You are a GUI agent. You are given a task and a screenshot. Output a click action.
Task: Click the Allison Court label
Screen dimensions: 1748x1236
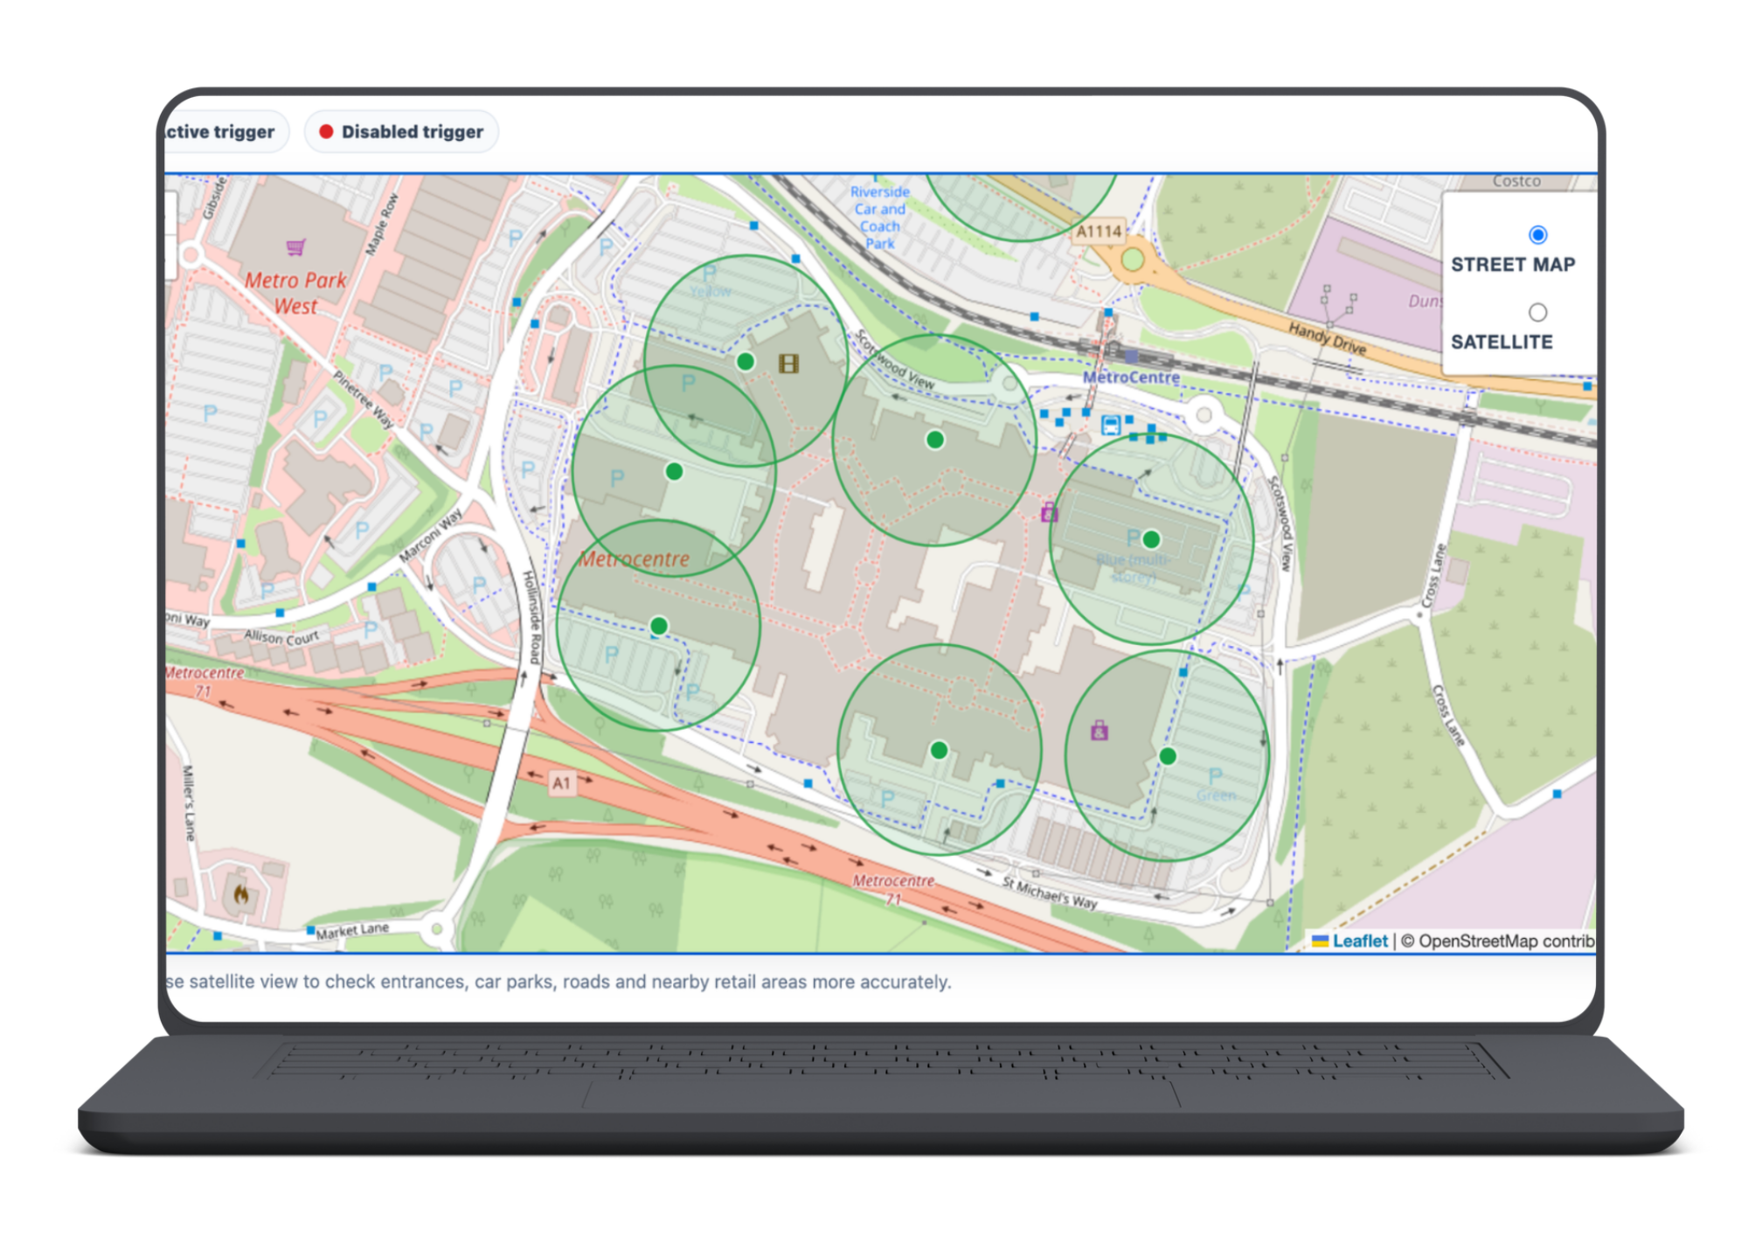(281, 637)
